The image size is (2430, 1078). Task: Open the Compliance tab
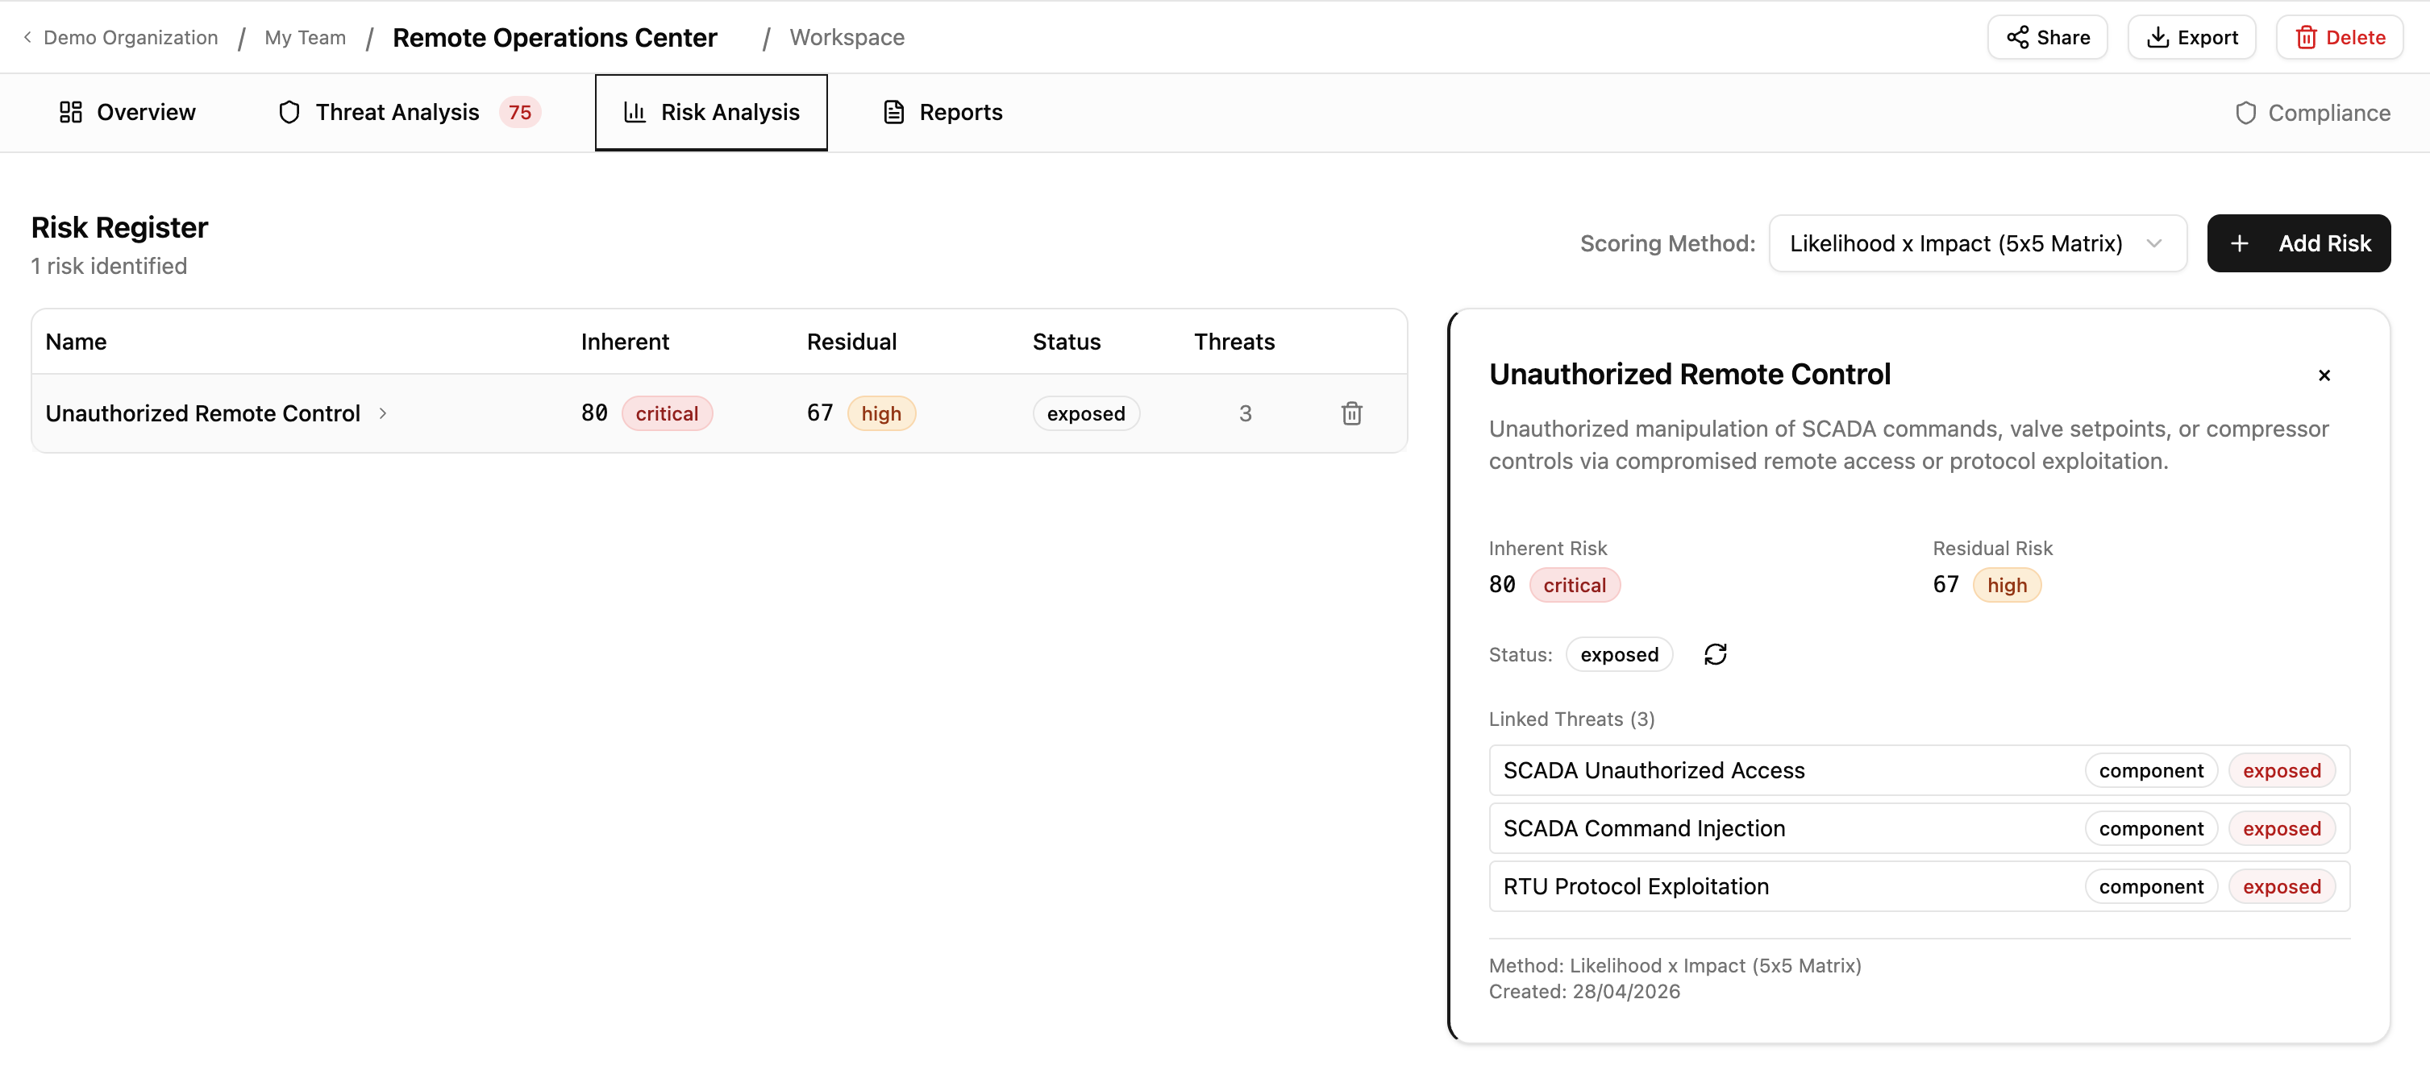[x=2313, y=113]
